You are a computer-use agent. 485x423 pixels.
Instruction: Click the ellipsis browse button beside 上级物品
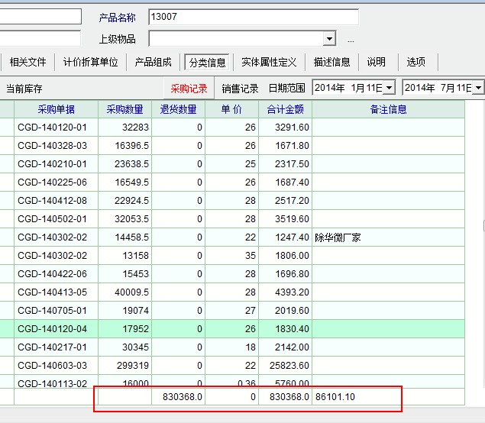[351, 40]
